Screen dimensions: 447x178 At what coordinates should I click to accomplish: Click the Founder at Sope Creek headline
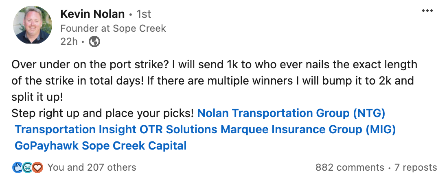click(113, 28)
